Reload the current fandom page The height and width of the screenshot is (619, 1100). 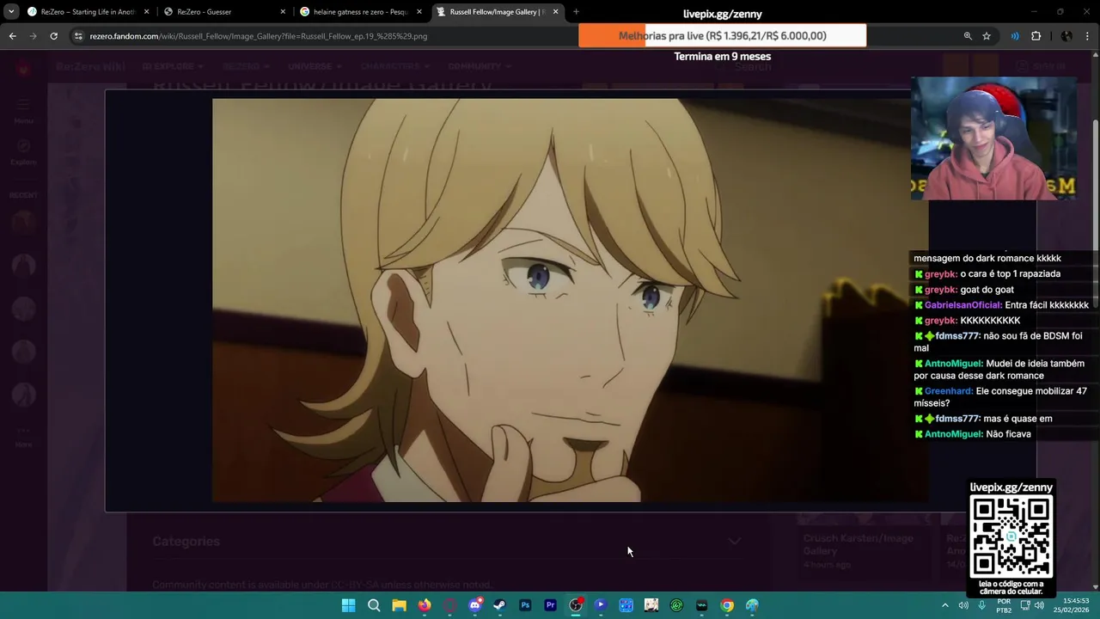click(53, 36)
